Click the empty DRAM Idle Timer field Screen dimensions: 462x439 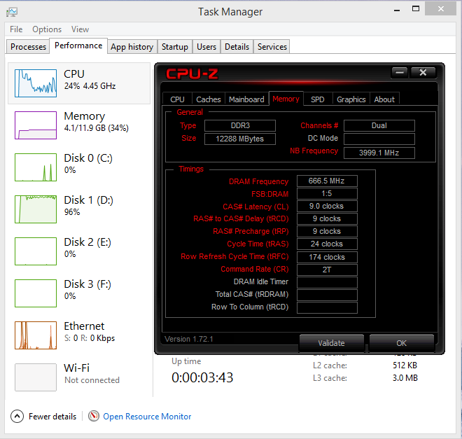327,282
